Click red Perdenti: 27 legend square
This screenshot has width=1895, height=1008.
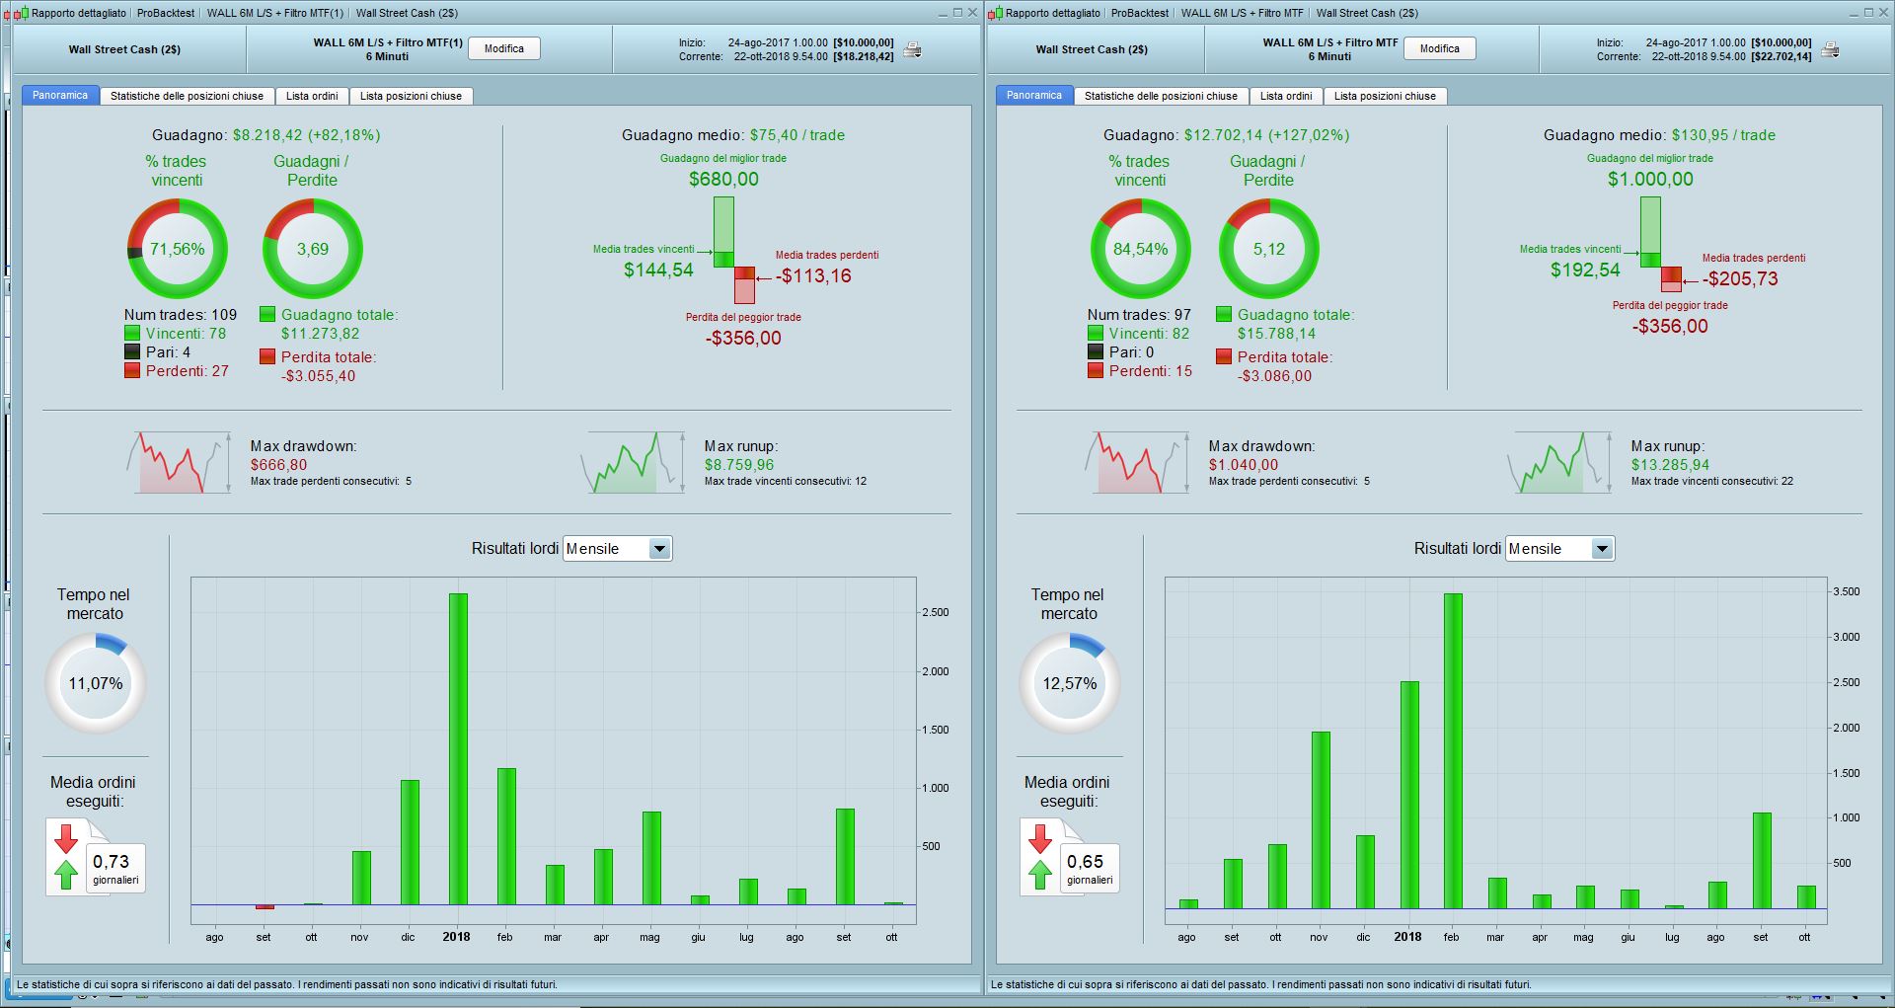point(132,370)
